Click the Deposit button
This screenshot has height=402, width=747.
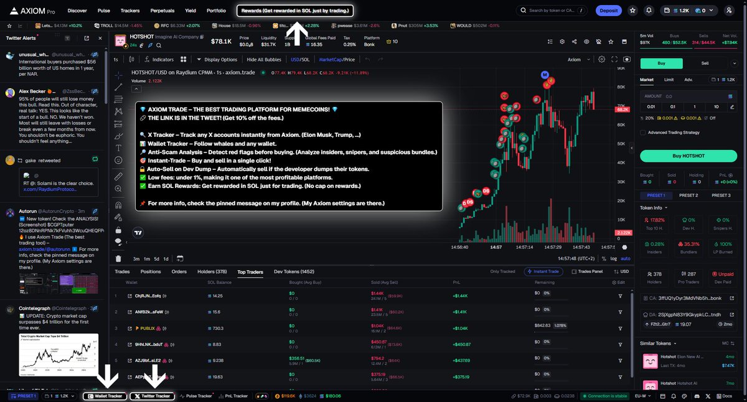coord(609,11)
